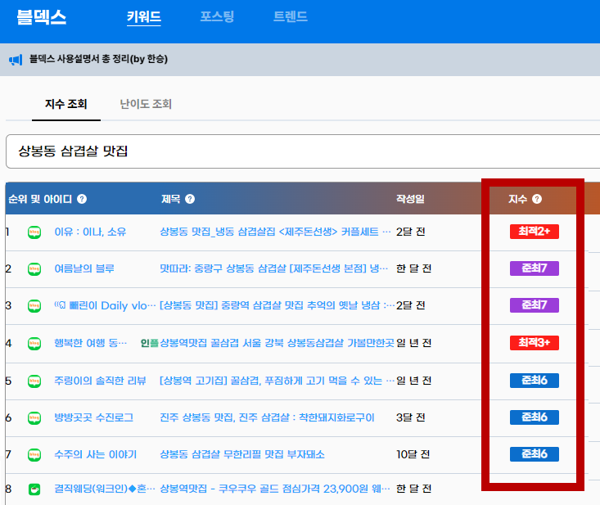Click the 지수 column header

click(x=517, y=199)
